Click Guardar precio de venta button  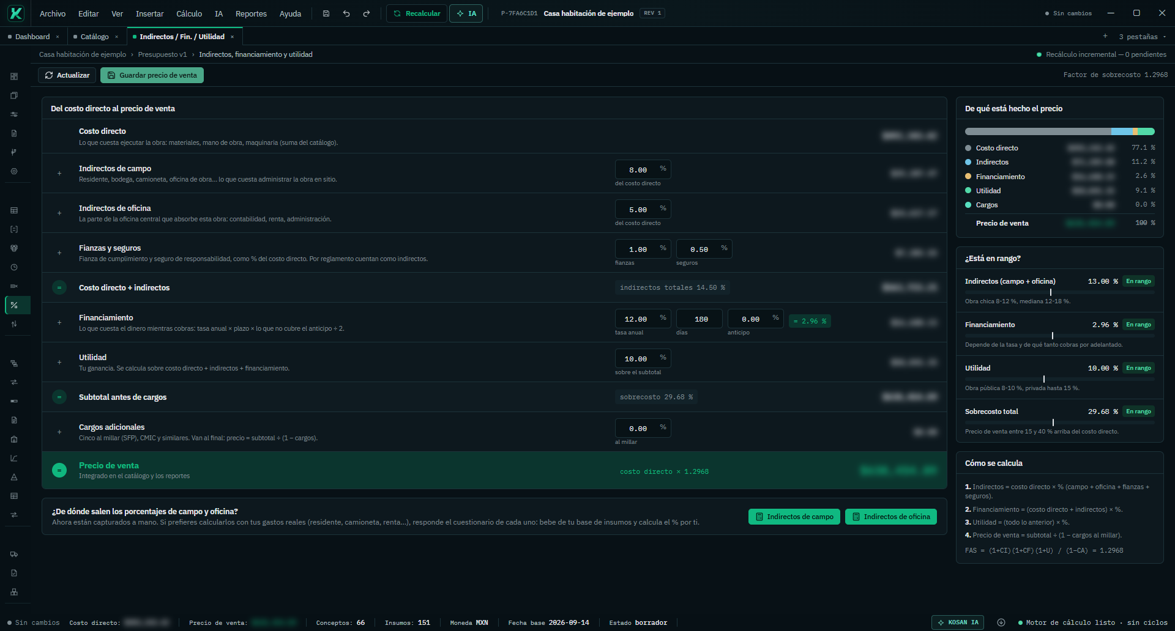click(x=152, y=75)
